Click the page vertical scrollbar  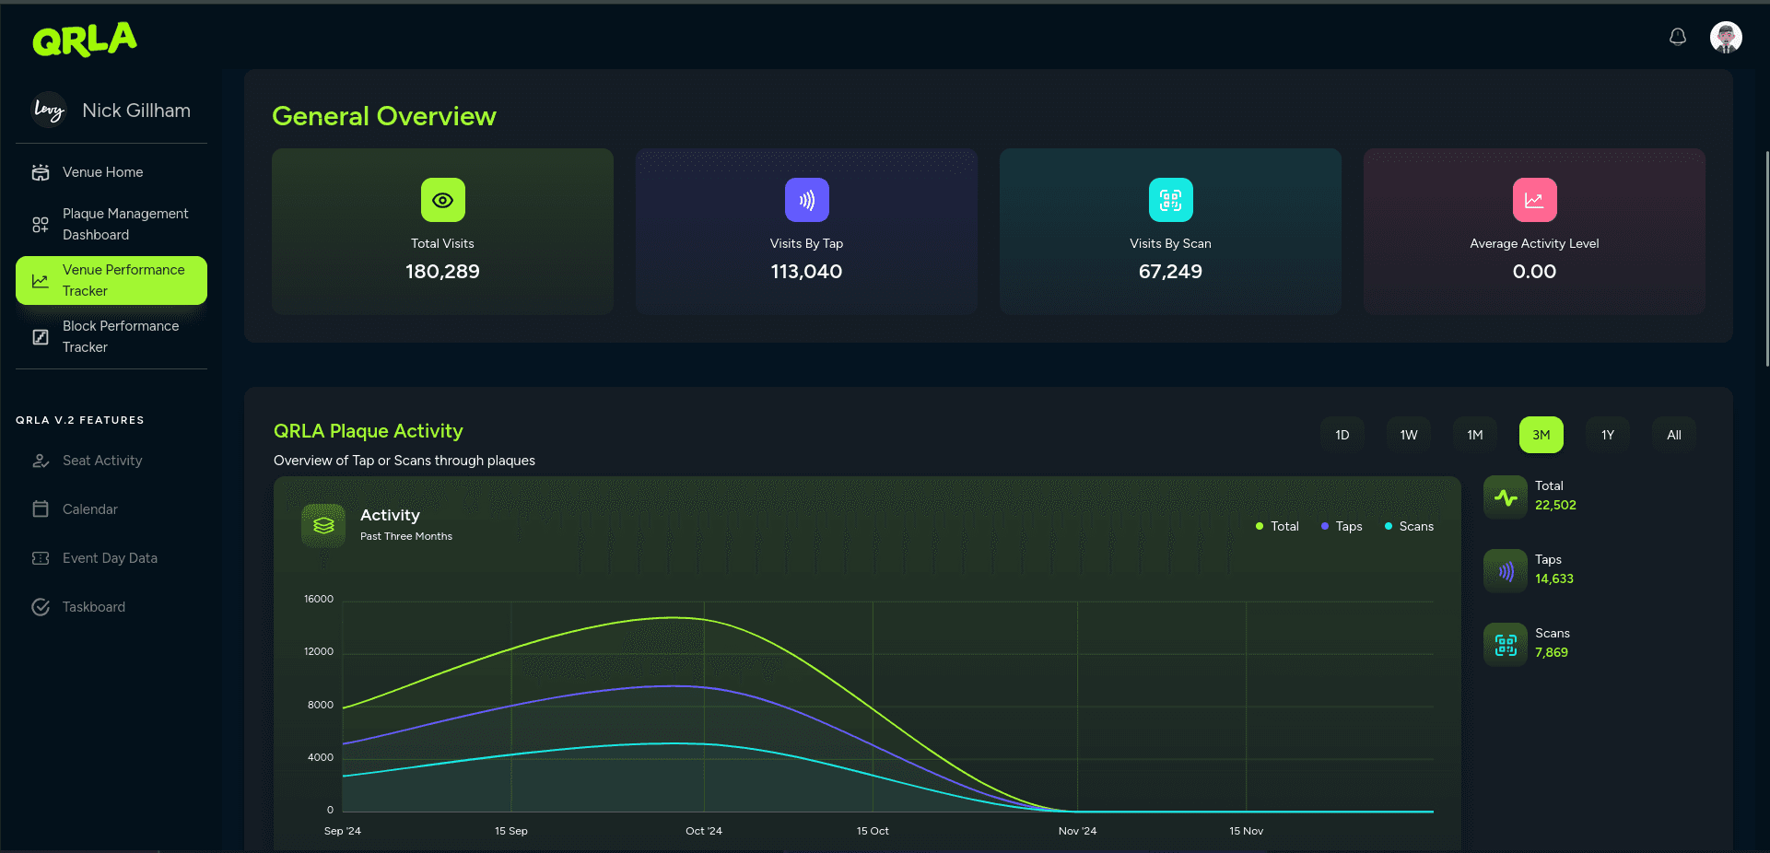tap(1766, 258)
